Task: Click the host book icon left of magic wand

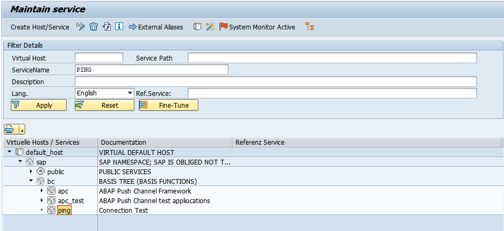Action: tap(197, 27)
